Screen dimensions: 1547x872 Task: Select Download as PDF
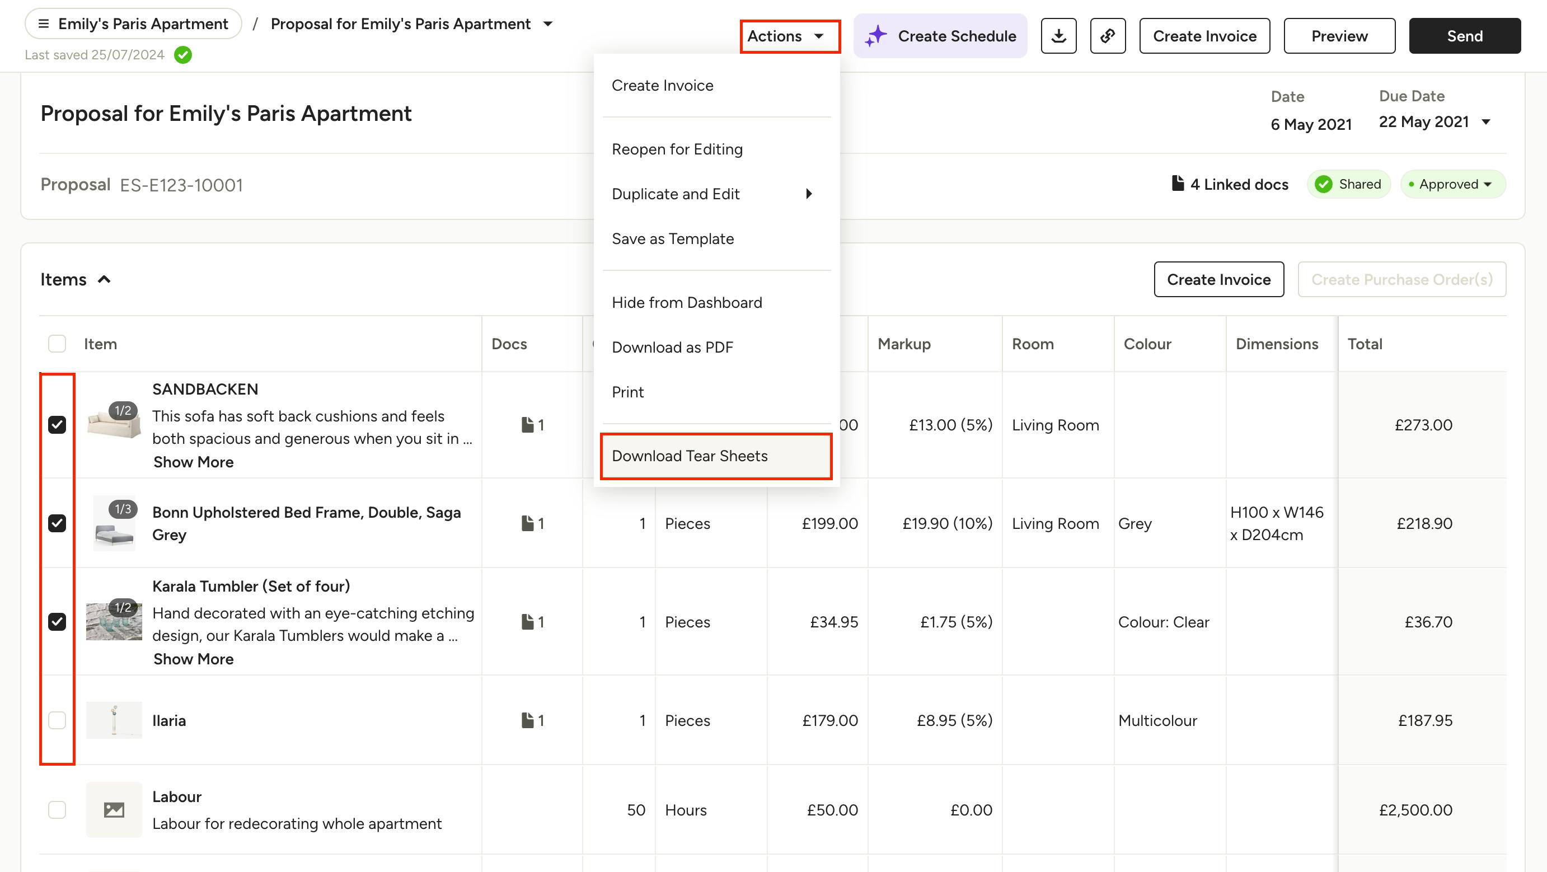click(x=716, y=347)
